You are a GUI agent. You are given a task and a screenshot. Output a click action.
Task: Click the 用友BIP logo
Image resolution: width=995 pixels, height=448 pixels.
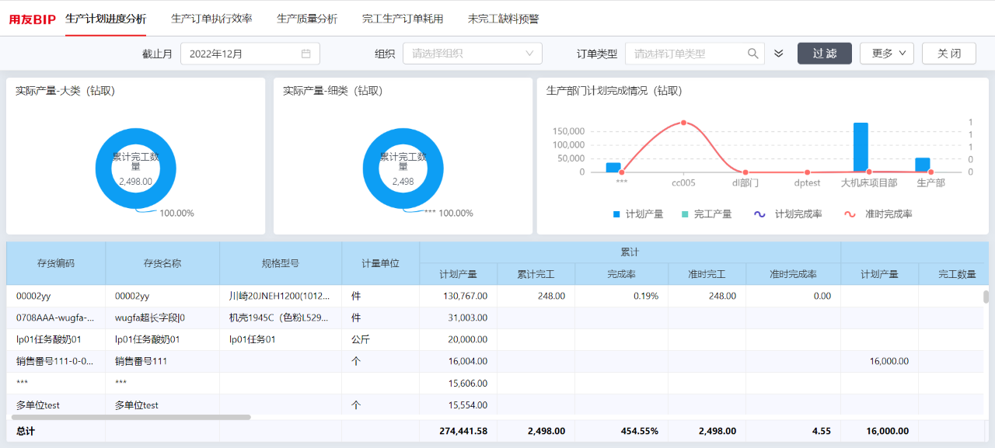33,19
